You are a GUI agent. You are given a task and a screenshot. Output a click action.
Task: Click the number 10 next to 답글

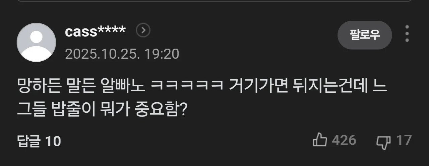click(x=53, y=142)
